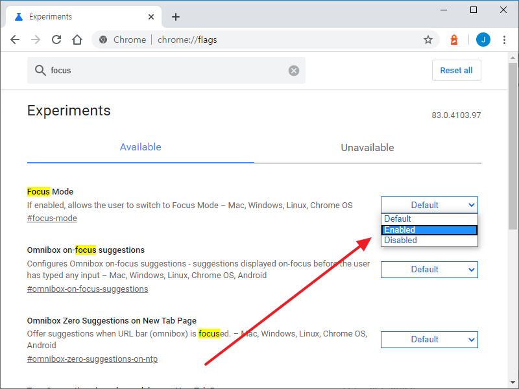The image size is (519, 389).
Task: Click the scrollbar down arrow
Action: coord(513,383)
